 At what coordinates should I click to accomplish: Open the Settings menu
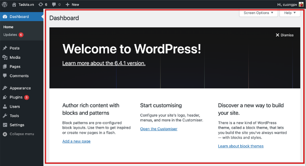[22, 125]
